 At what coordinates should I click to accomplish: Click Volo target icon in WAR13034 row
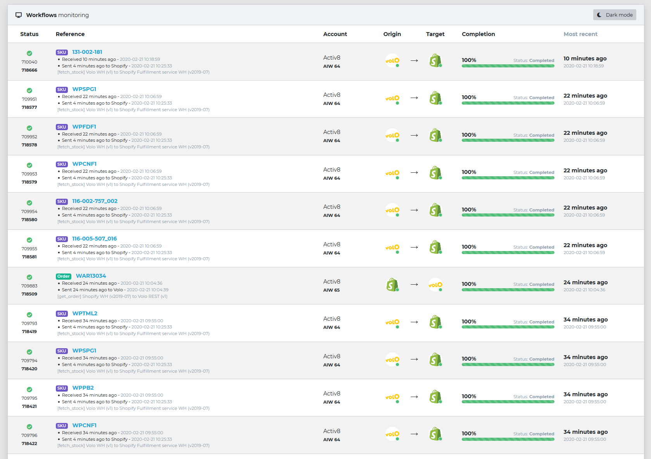tap(435, 285)
